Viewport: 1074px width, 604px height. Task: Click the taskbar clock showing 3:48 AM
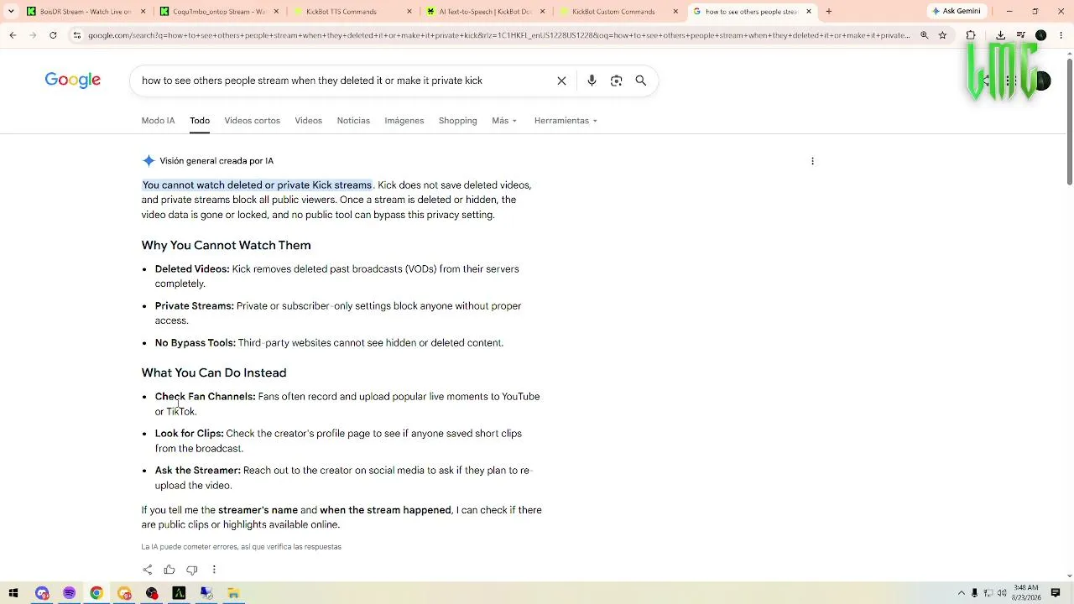1025,593
